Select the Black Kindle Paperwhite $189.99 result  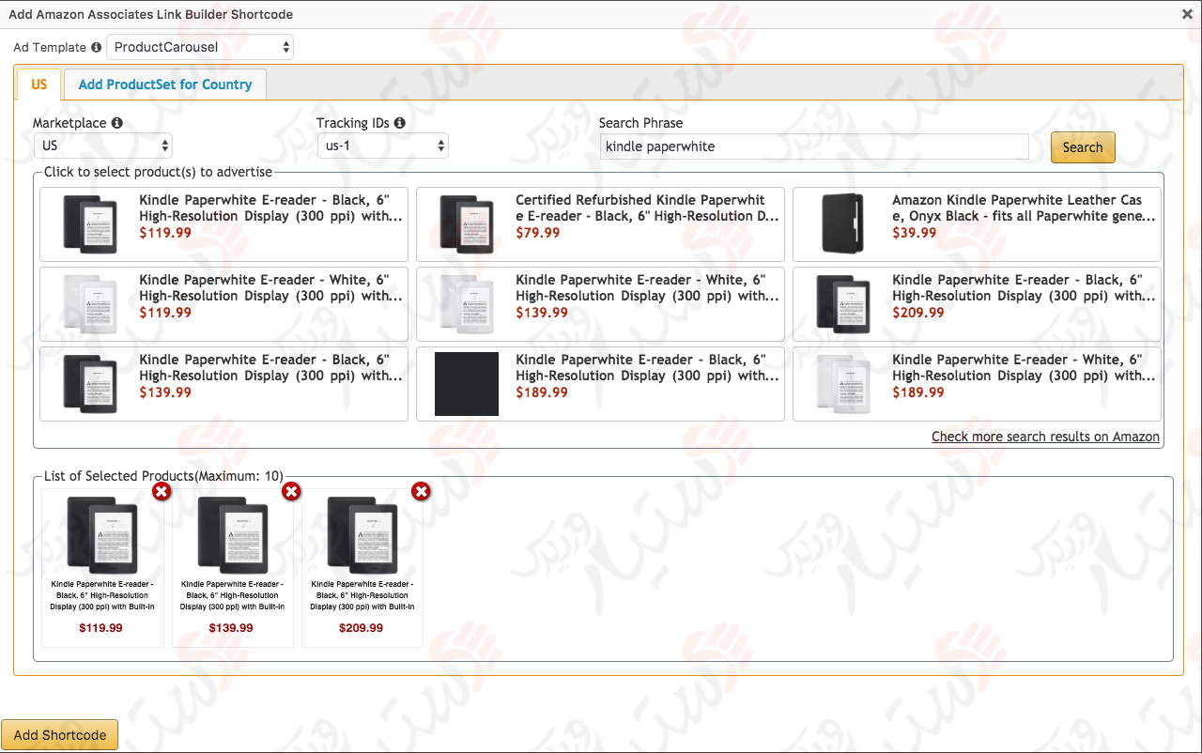pyautogui.click(x=600, y=384)
